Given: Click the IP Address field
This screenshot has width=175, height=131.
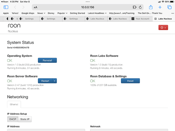Looking at the screenshot, I should (46, 130).
